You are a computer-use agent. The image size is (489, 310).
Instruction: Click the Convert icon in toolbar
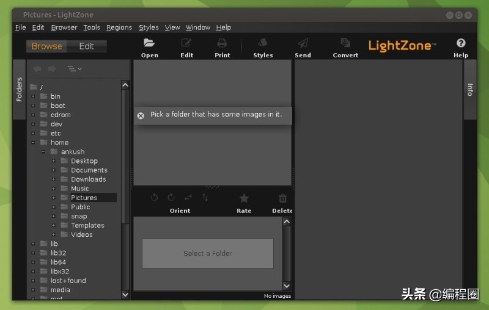(x=345, y=43)
